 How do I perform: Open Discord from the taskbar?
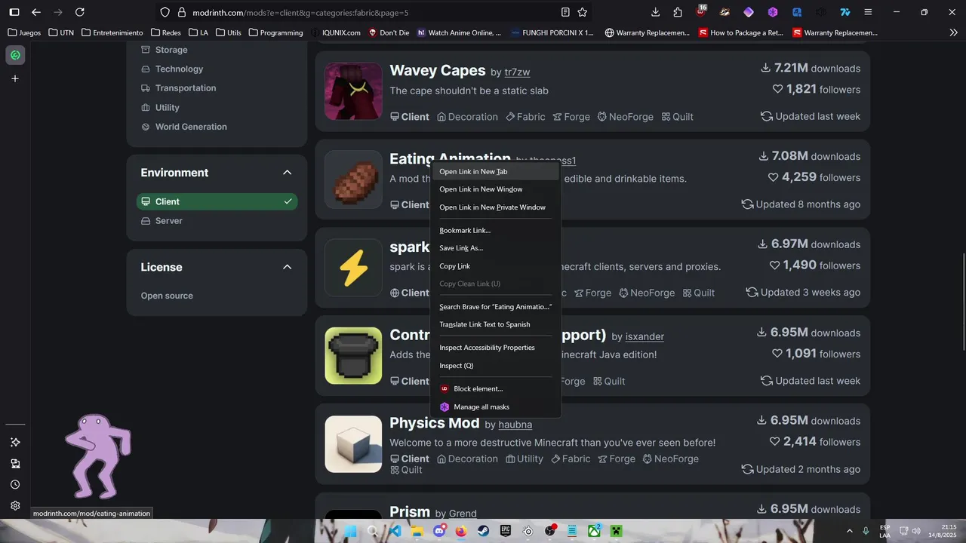(439, 531)
